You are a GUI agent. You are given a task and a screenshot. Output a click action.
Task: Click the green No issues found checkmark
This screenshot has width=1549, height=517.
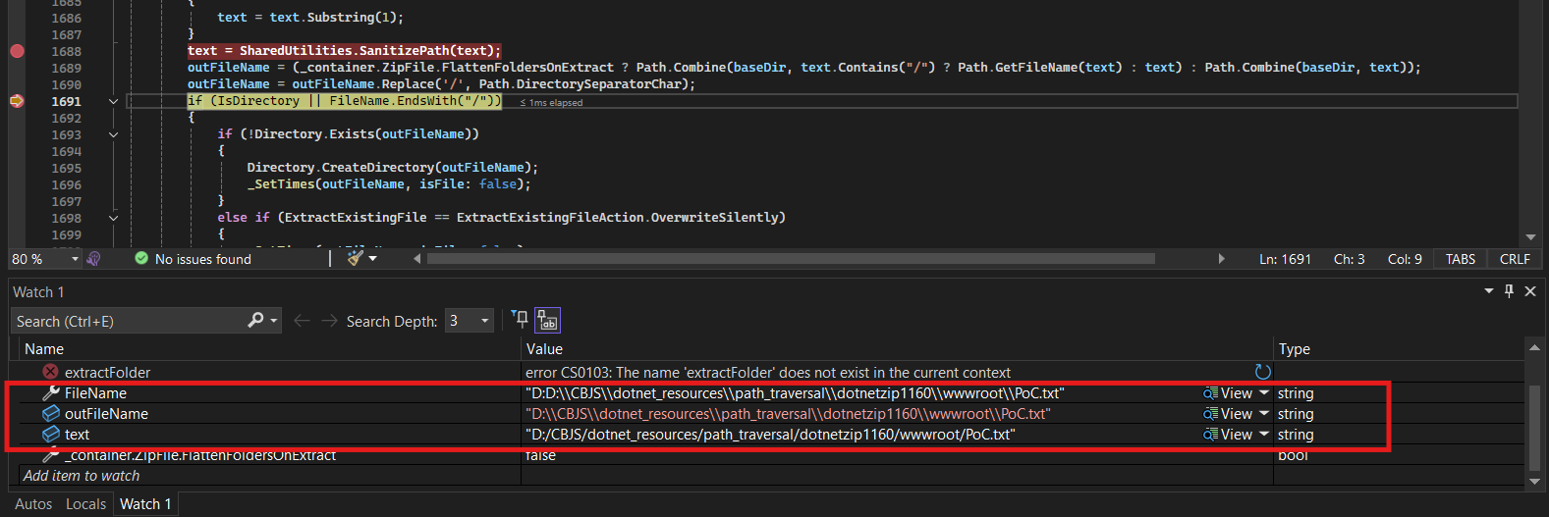pos(141,258)
